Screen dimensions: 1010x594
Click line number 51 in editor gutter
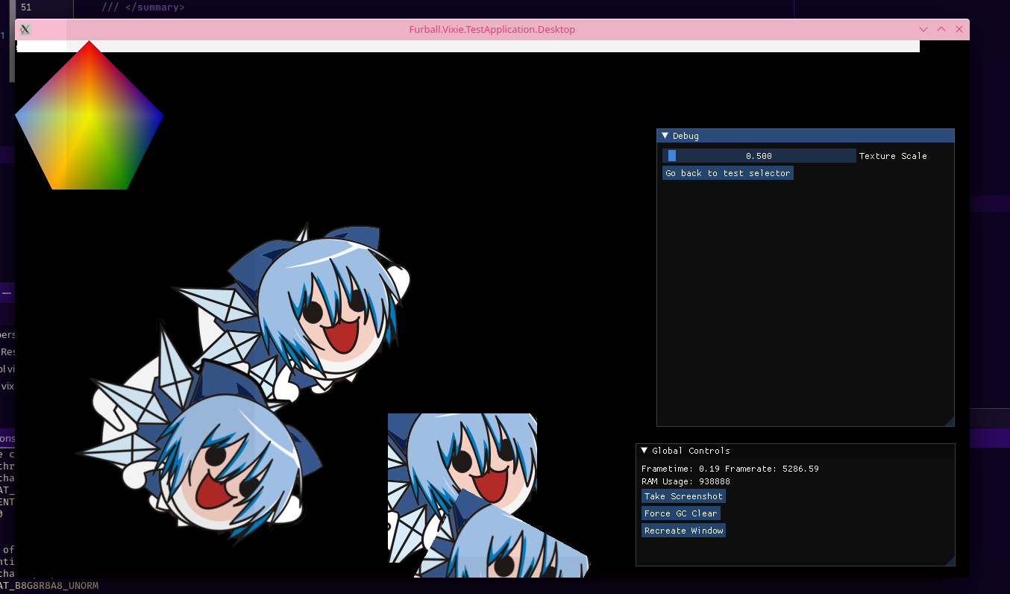[x=26, y=7]
